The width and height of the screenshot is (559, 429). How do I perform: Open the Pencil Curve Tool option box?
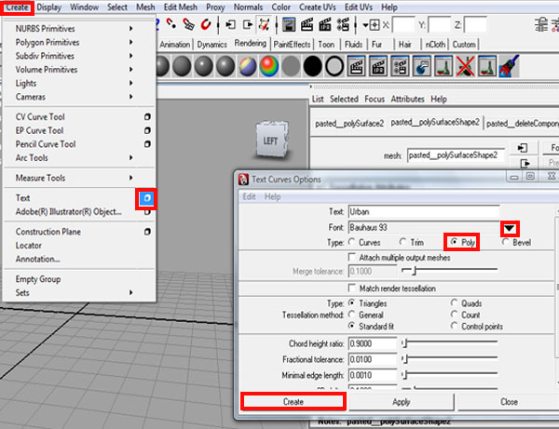[147, 144]
